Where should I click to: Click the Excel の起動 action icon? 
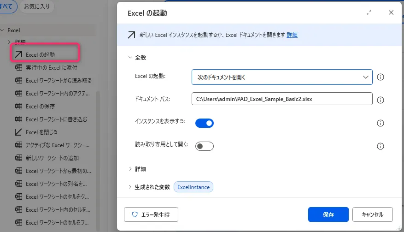pos(18,54)
